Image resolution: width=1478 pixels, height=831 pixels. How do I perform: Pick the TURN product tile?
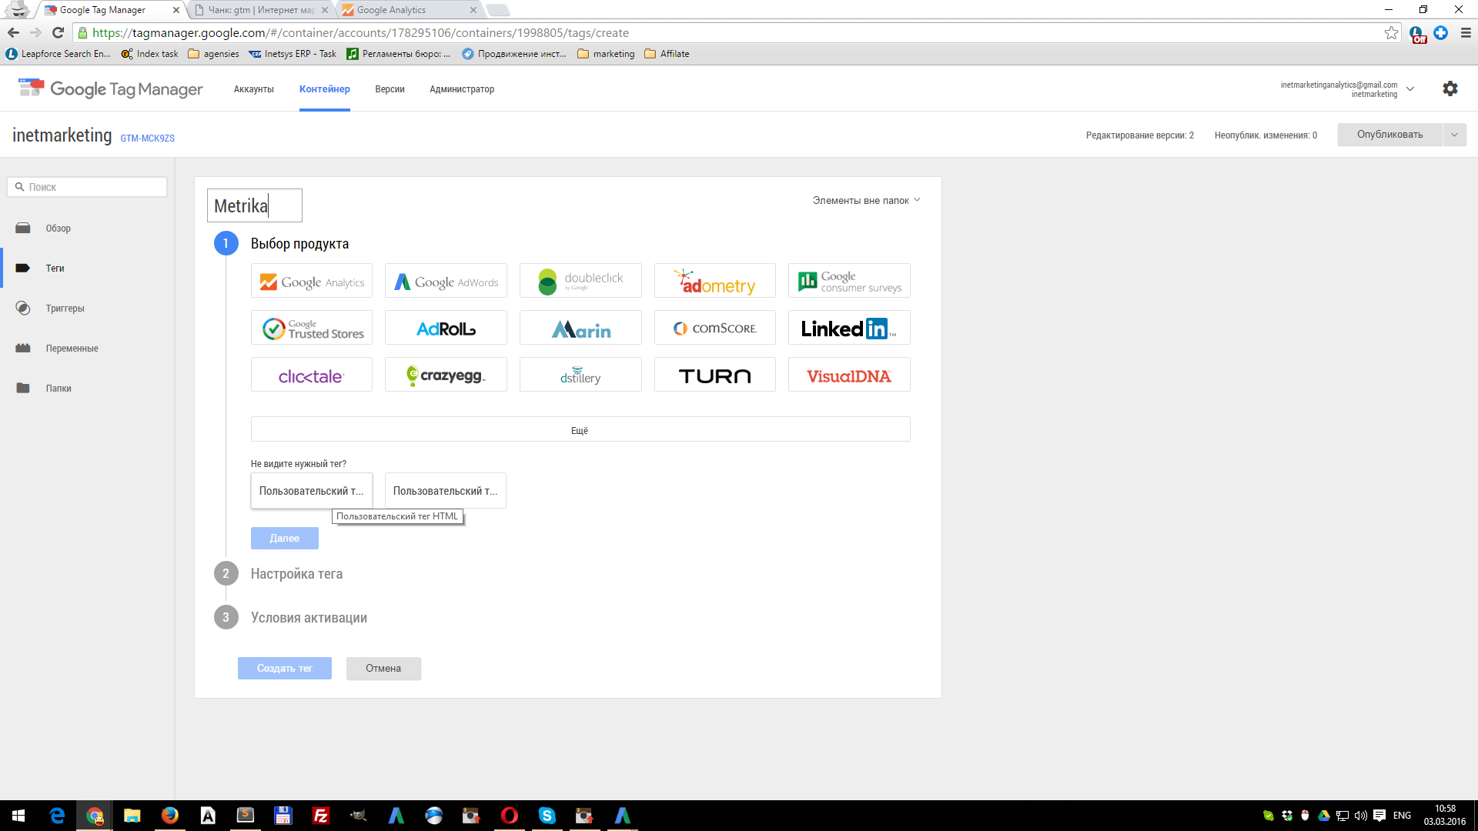click(715, 375)
